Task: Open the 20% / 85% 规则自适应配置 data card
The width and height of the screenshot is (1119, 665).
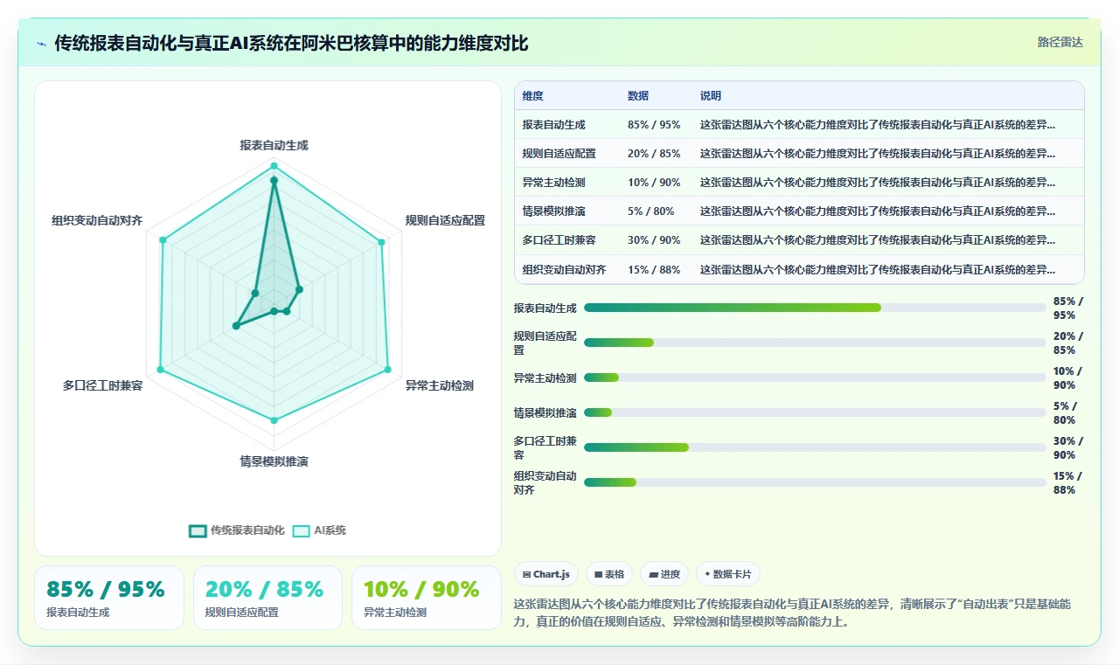Action: (x=268, y=598)
